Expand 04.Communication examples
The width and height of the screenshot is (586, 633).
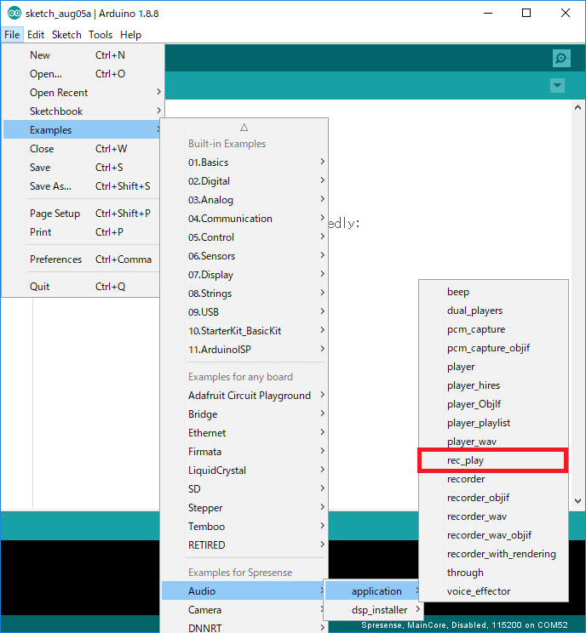point(244,219)
